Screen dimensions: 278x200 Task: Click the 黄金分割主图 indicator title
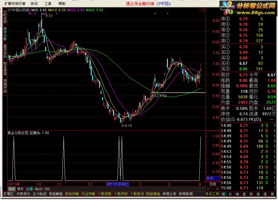(x=18, y=133)
